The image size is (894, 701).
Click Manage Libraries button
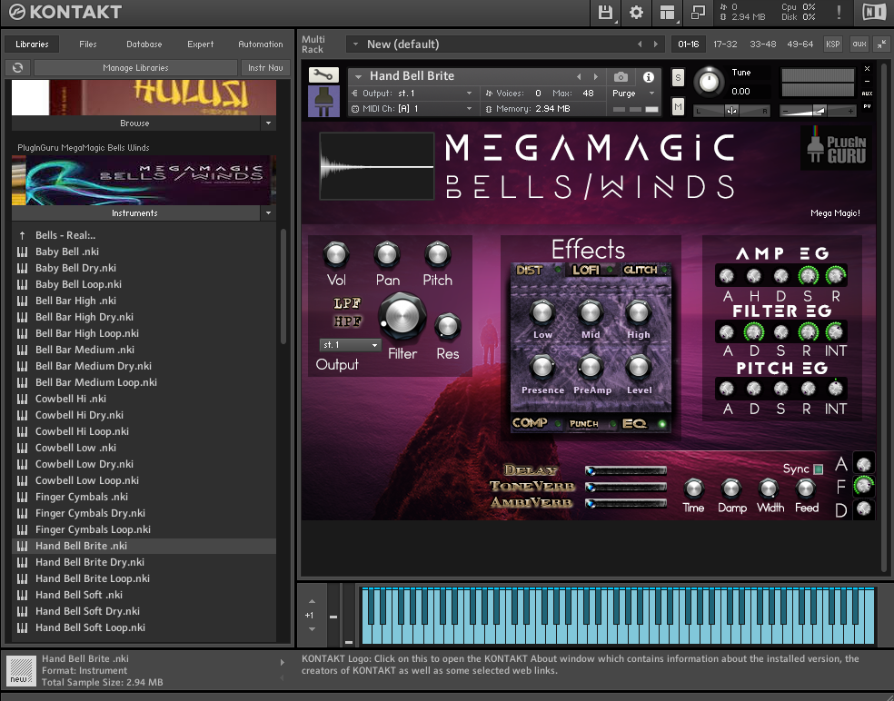coord(135,67)
